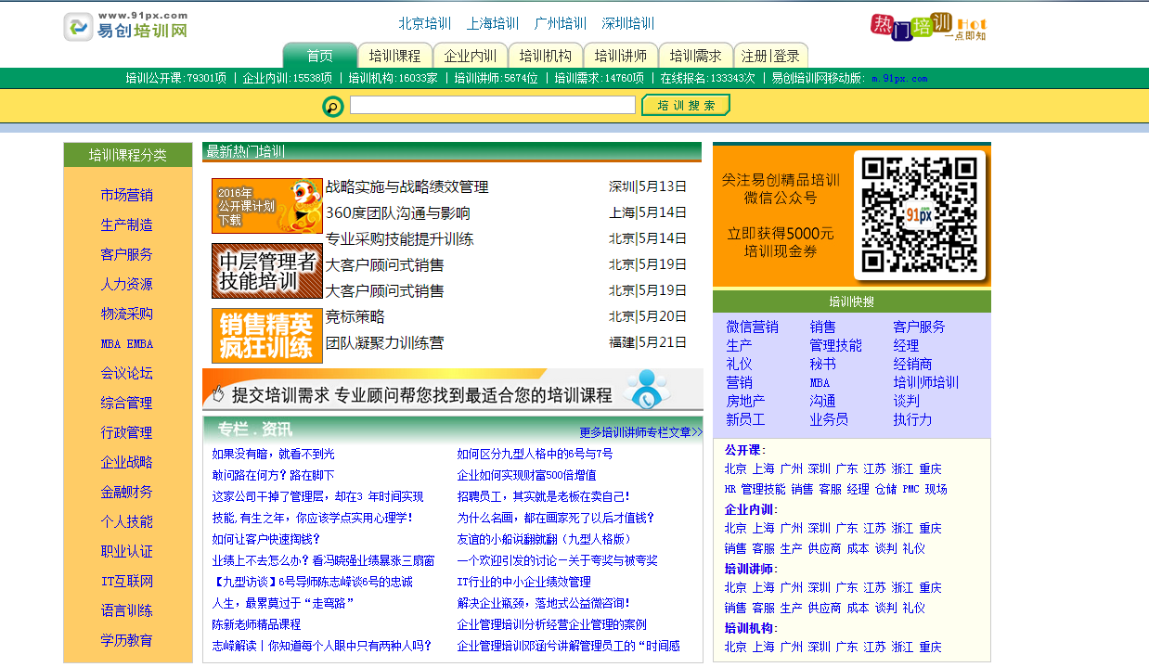This screenshot has height=667, width=1149.
Task: Open the 培训课程 tab
Action: [395, 56]
